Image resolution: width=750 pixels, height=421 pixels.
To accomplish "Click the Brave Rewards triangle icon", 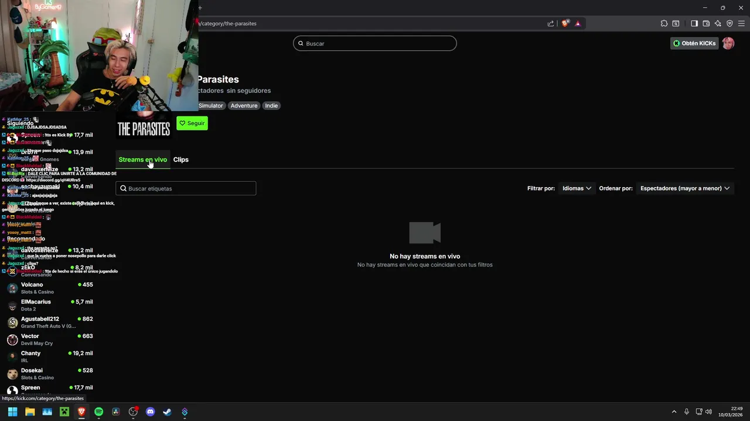I will 578,23.
